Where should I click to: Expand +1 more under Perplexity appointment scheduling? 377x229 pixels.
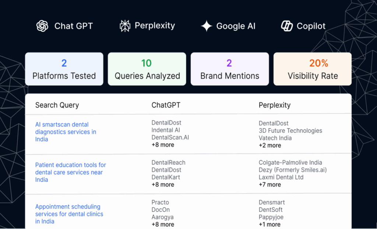[x=269, y=224]
